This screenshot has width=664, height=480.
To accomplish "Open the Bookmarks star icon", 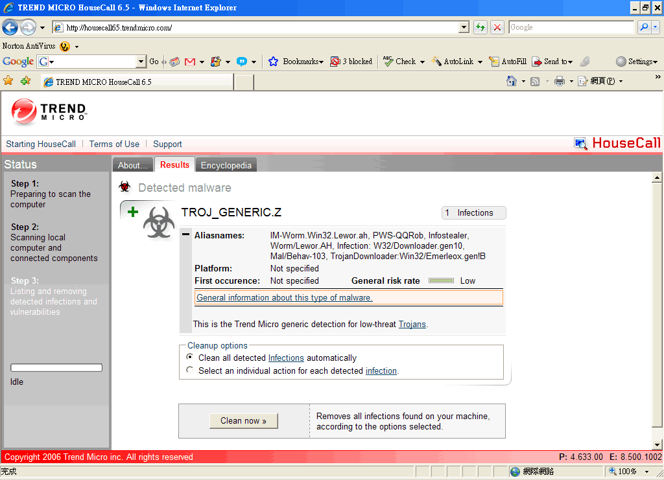I will pyautogui.click(x=274, y=62).
